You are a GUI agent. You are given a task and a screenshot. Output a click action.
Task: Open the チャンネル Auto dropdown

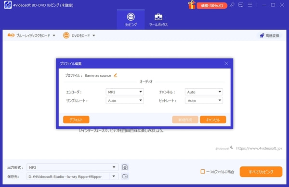click(204, 92)
